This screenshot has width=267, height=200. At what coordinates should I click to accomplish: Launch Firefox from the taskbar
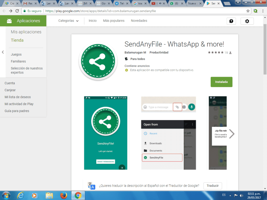pos(63,196)
